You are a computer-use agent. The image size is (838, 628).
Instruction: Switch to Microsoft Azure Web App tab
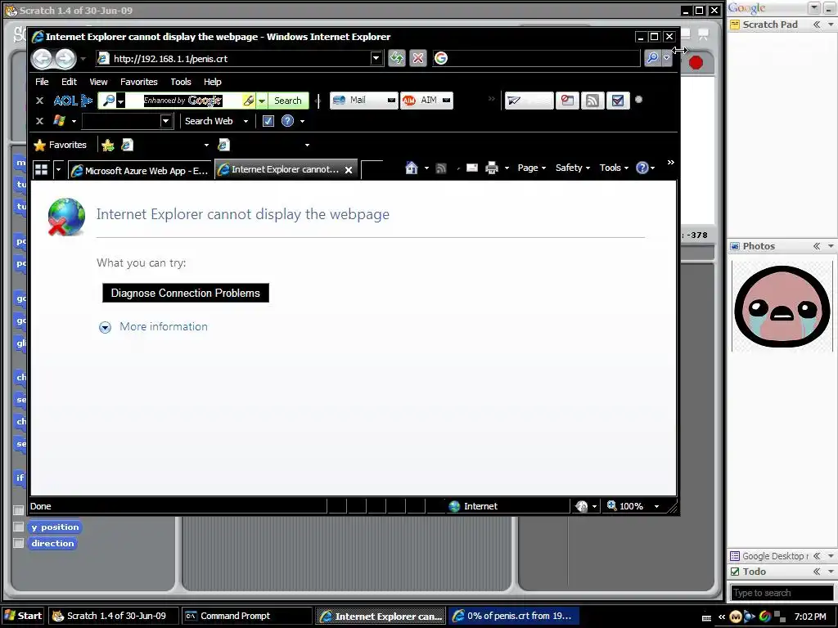point(141,170)
